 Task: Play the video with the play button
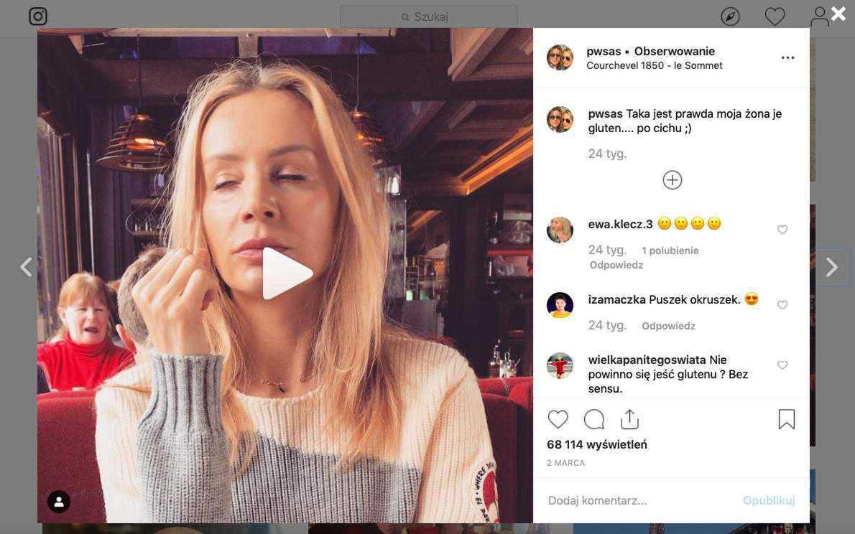coord(287,273)
